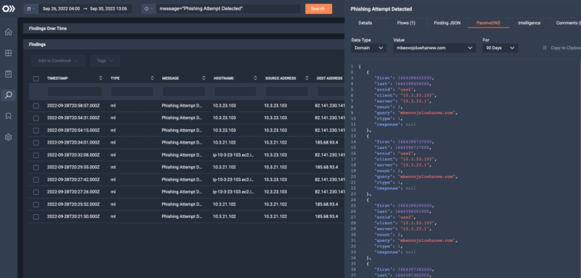The width and height of the screenshot is (581, 278).
Task: Open the settings gear in the sidebar
Action: pos(8,137)
